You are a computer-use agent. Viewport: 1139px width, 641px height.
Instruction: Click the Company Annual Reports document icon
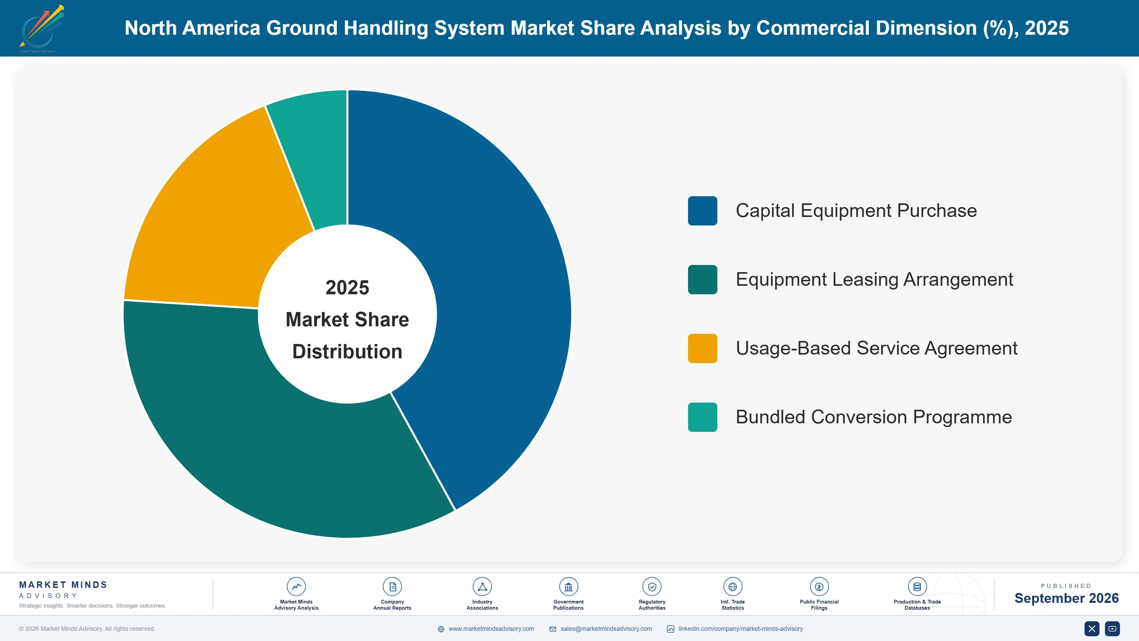(x=392, y=587)
